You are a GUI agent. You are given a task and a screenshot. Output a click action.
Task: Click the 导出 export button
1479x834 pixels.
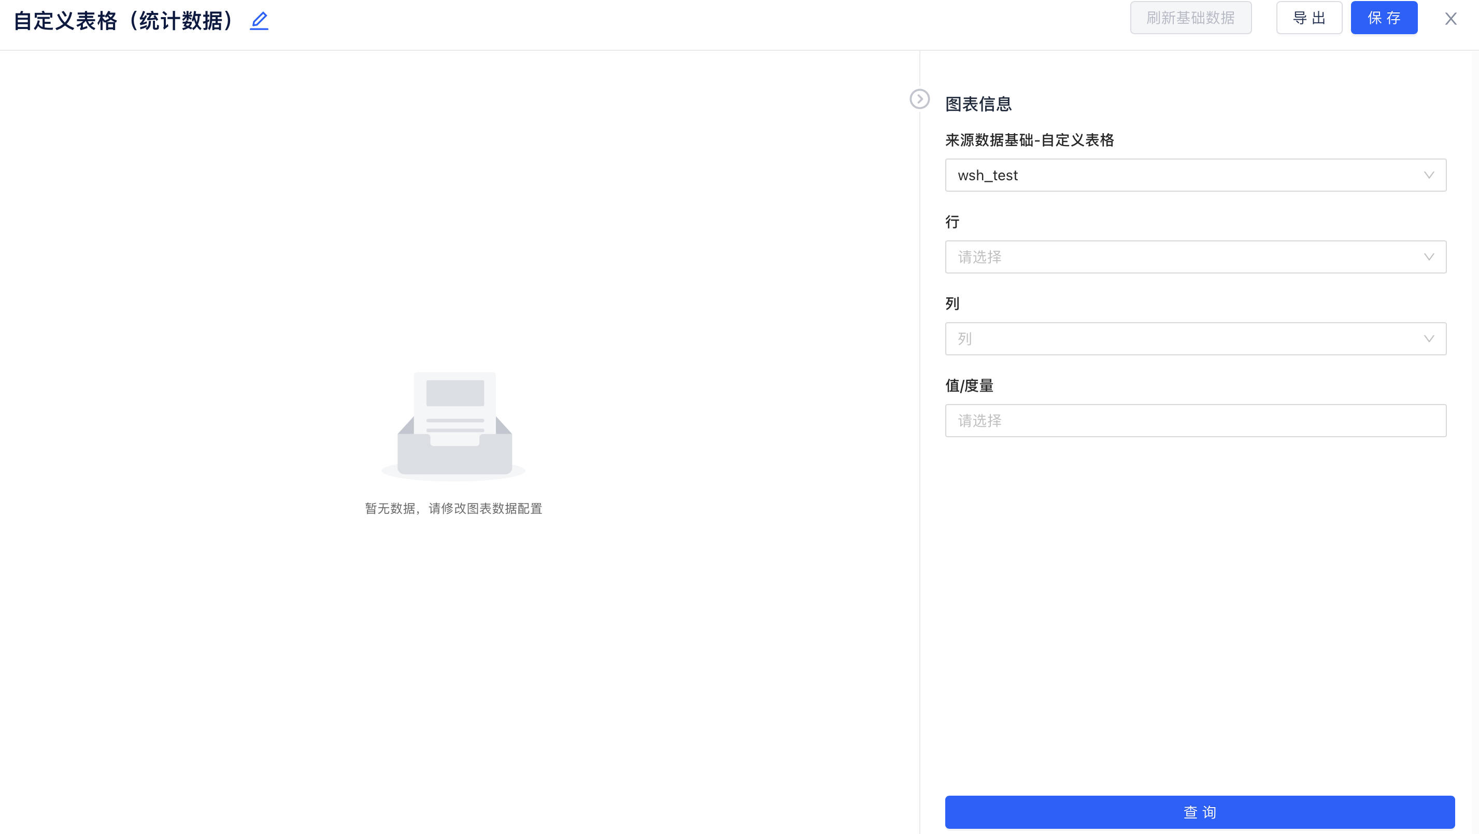(1309, 18)
